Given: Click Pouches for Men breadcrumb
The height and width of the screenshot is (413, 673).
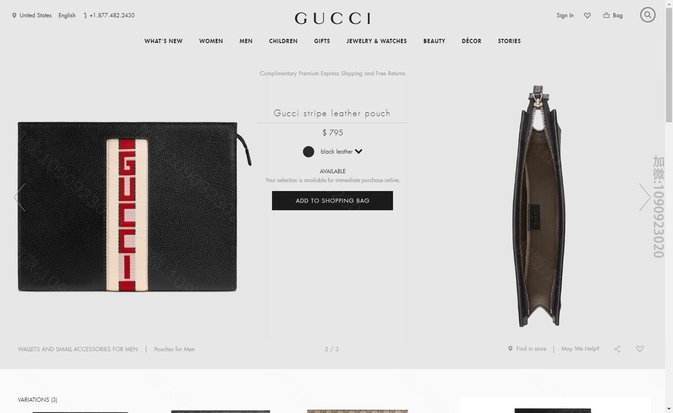Looking at the screenshot, I should click(x=174, y=349).
